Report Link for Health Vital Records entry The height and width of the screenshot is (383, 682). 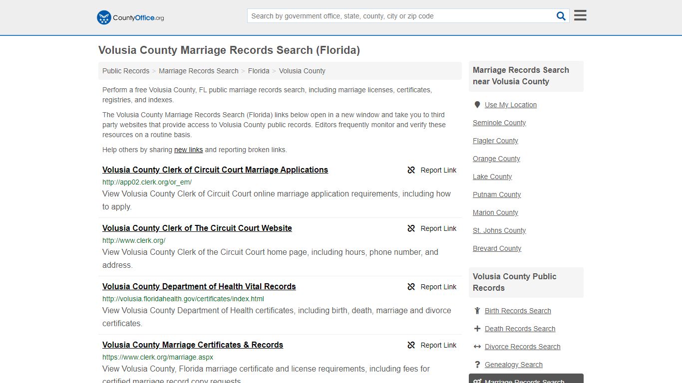coord(438,287)
